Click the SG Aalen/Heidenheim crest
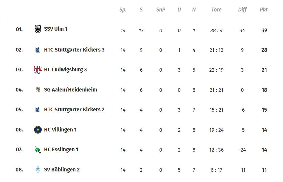 [38, 90]
